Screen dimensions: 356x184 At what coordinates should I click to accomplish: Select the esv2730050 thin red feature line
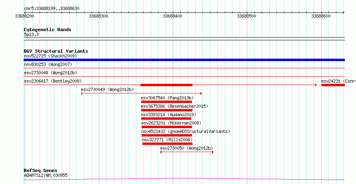coord(187,152)
